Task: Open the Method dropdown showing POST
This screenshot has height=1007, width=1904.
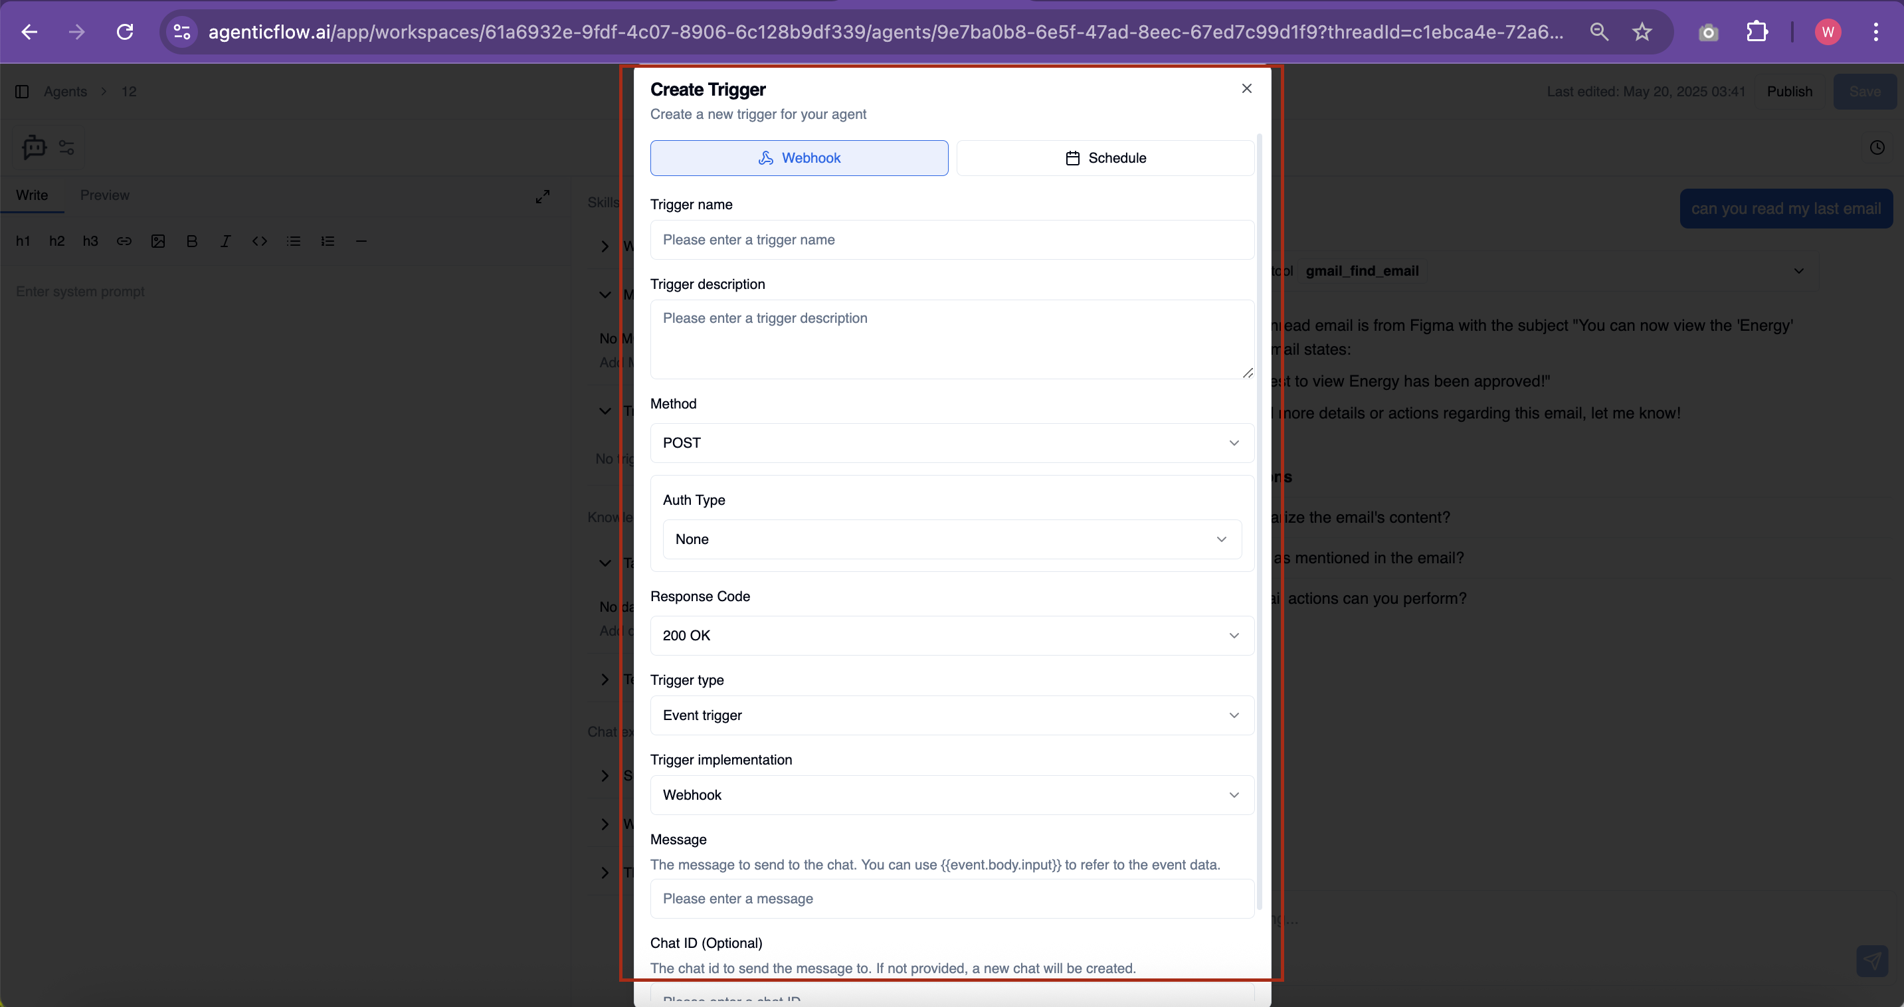Action: pos(952,443)
